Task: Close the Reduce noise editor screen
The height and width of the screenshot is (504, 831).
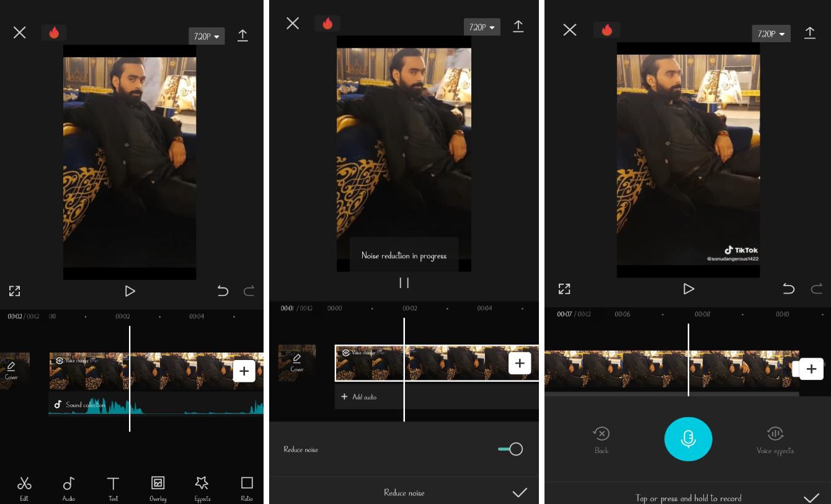Action: pyautogui.click(x=293, y=24)
